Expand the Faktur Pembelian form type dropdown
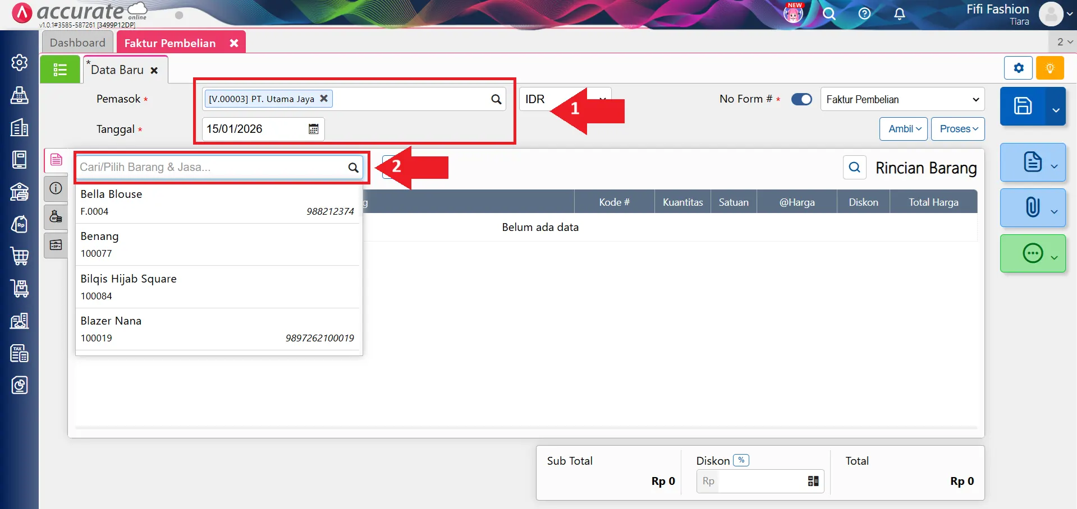 click(x=902, y=99)
